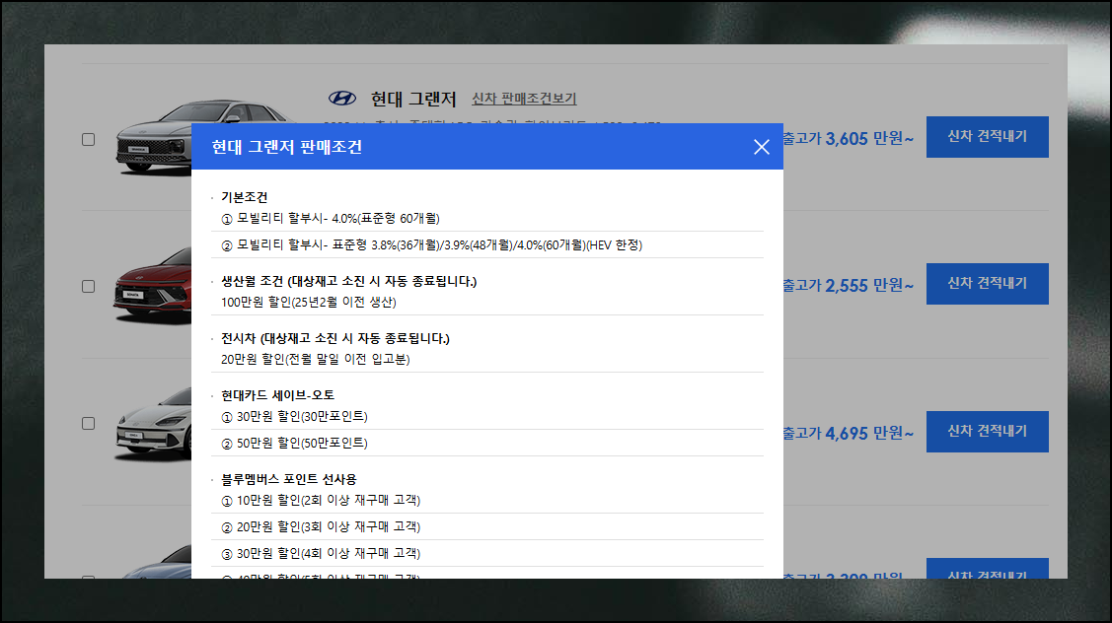Viewport: 1112px width, 623px height.
Task: Click the 표준형 3.8%(36개월) HEV 한정 line
Action: pos(432,244)
